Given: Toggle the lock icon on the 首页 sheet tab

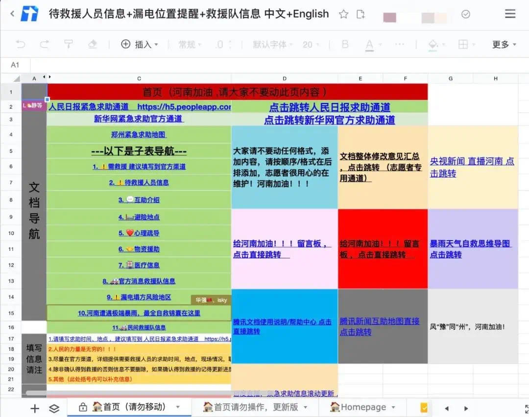Looking at the screenshot, I should click(83, 407).
